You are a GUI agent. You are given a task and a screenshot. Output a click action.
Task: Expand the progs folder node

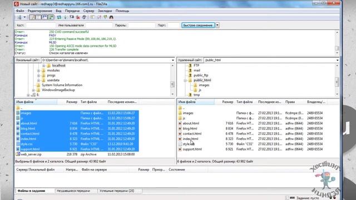[38, 76]
